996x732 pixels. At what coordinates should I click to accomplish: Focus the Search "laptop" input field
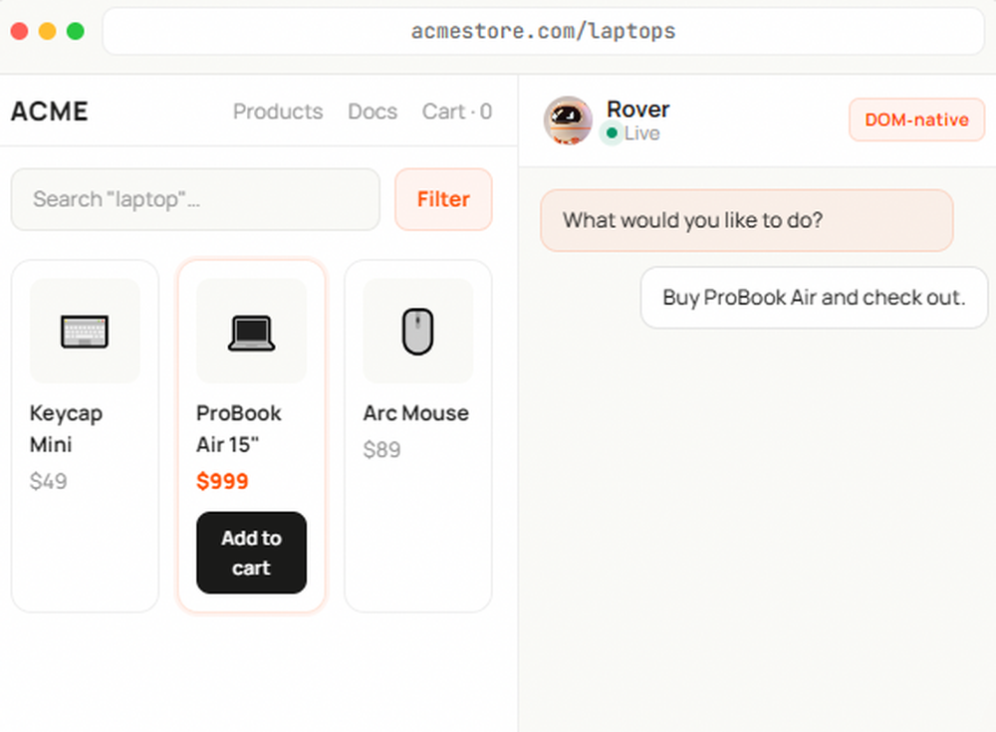(x=195, y=199)
